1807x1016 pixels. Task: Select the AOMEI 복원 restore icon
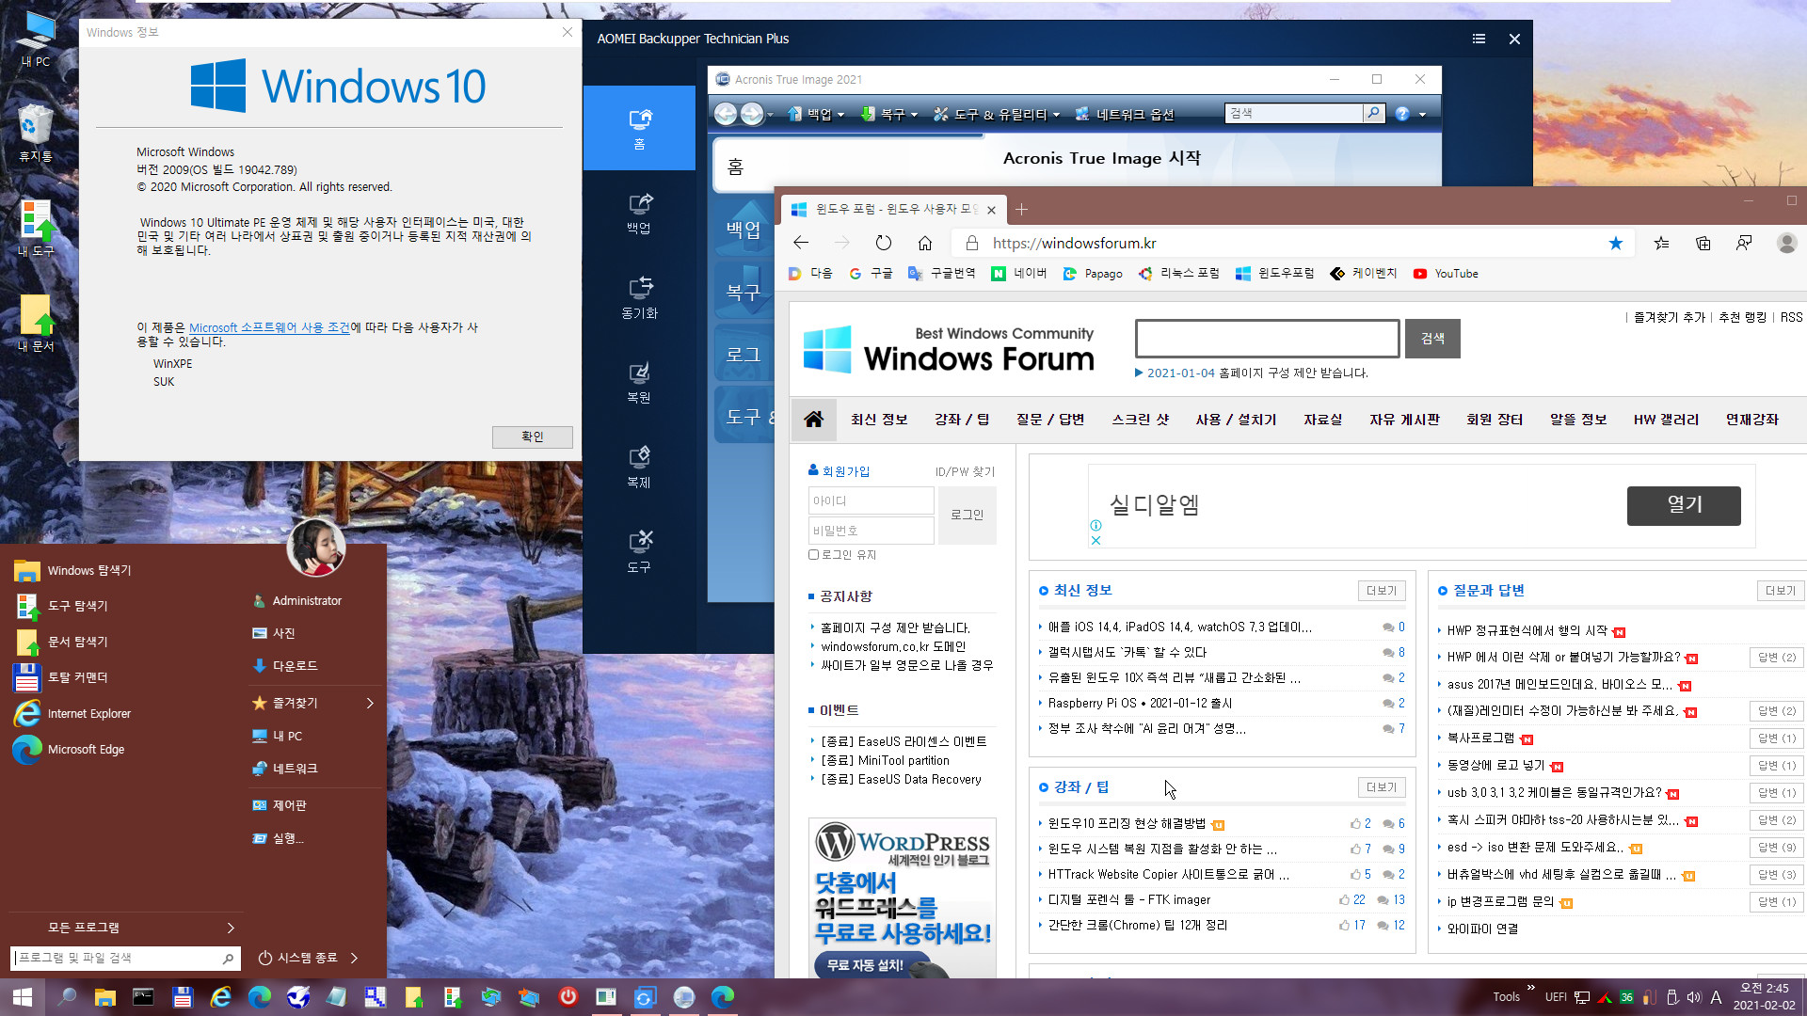tap(639, 382)
